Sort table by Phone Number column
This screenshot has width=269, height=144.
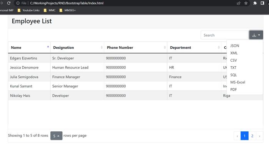tap(136, 47)
